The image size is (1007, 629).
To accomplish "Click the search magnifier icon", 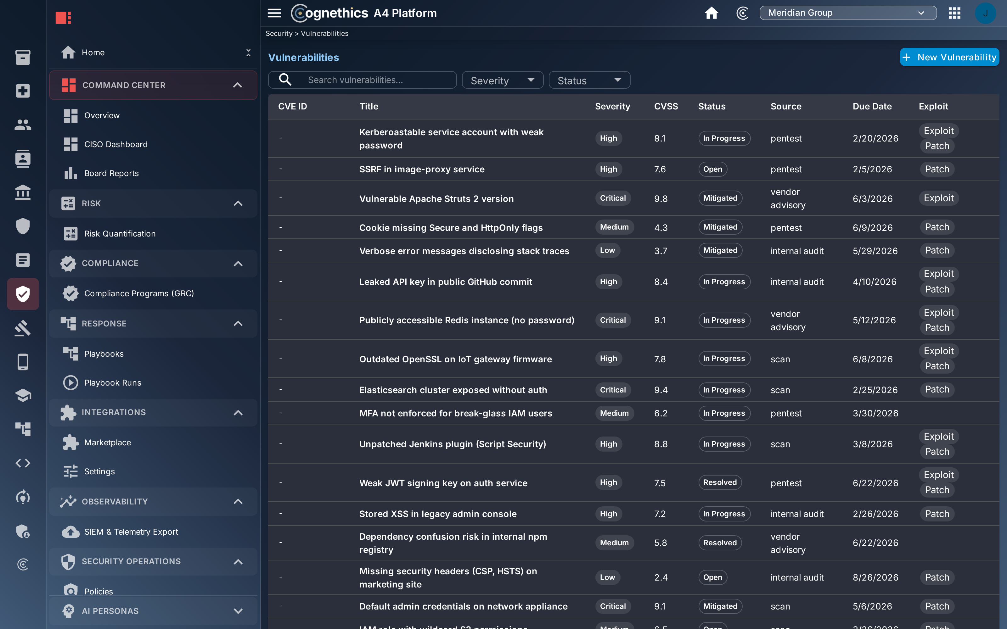I will [x=285, y=80].
